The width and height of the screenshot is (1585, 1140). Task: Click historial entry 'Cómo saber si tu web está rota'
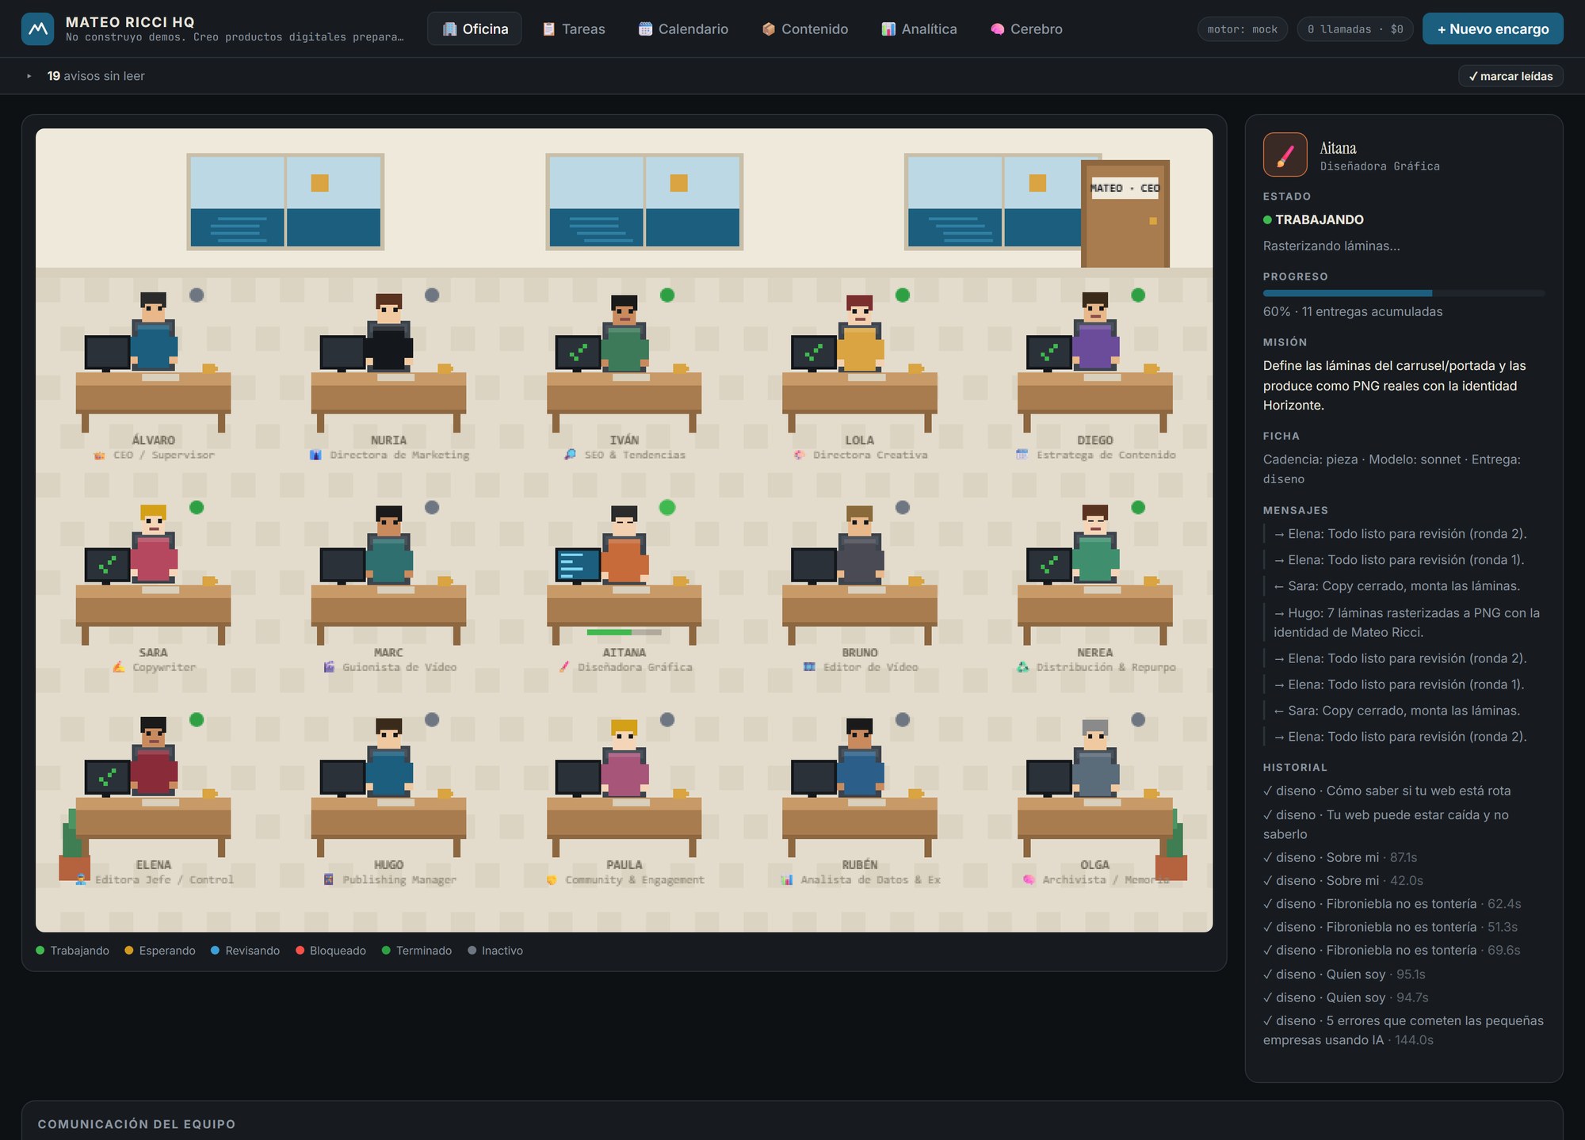[x=1387, y=791]
